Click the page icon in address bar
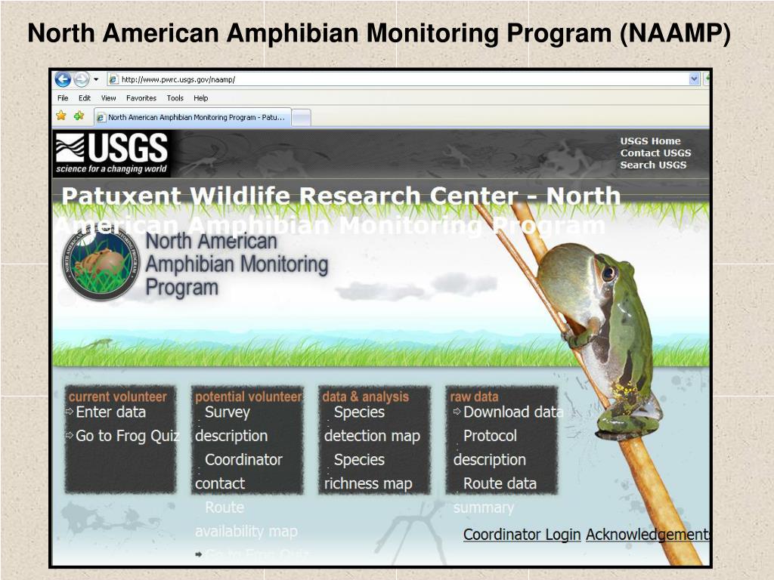This screenshot has width=774, height=580. pyautogui.click(x=113, y=79)
